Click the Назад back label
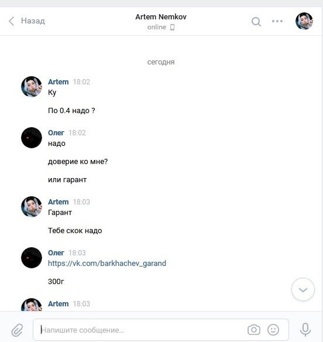 coord(33,21)
